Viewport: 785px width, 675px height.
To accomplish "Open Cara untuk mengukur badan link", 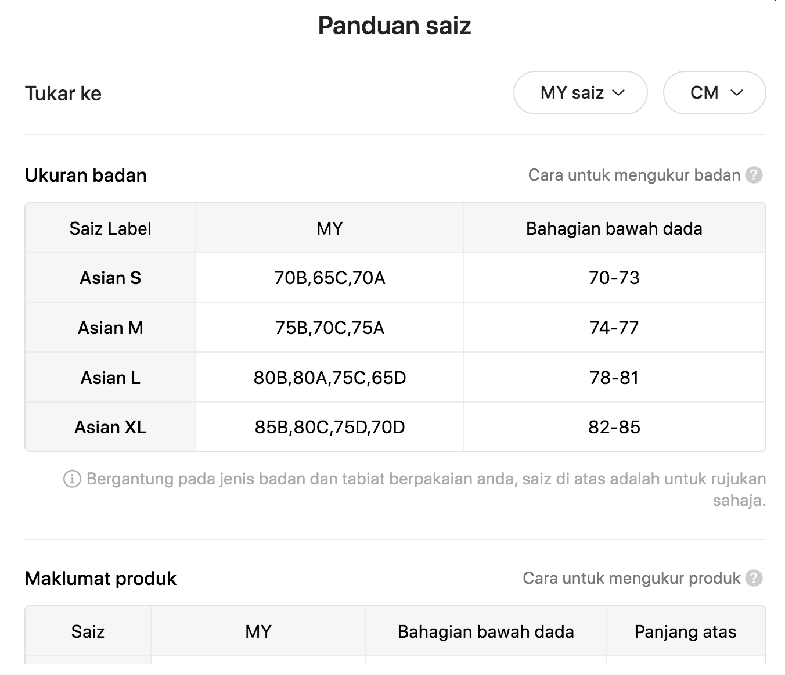I will click(634, 175).
